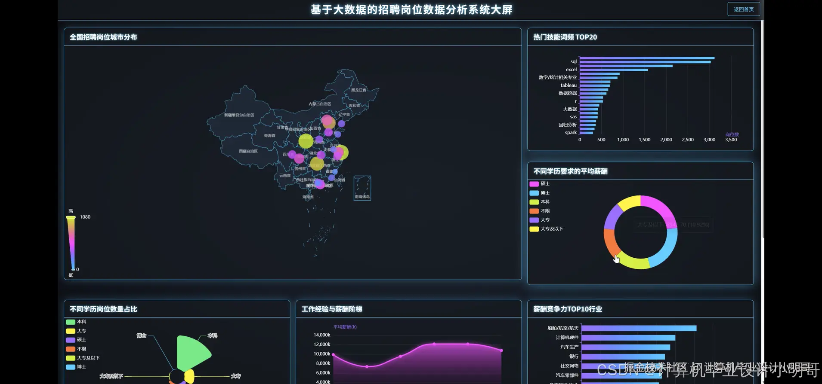
Task: Click the 计算机硬件 industry bar
Action: [628, 338]
